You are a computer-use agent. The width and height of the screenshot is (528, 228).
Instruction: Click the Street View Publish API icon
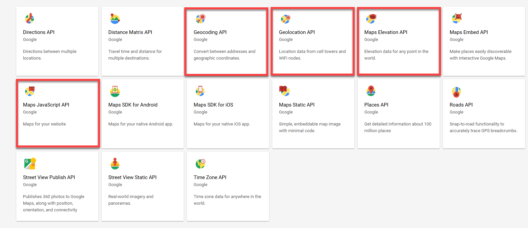(30, 164)
